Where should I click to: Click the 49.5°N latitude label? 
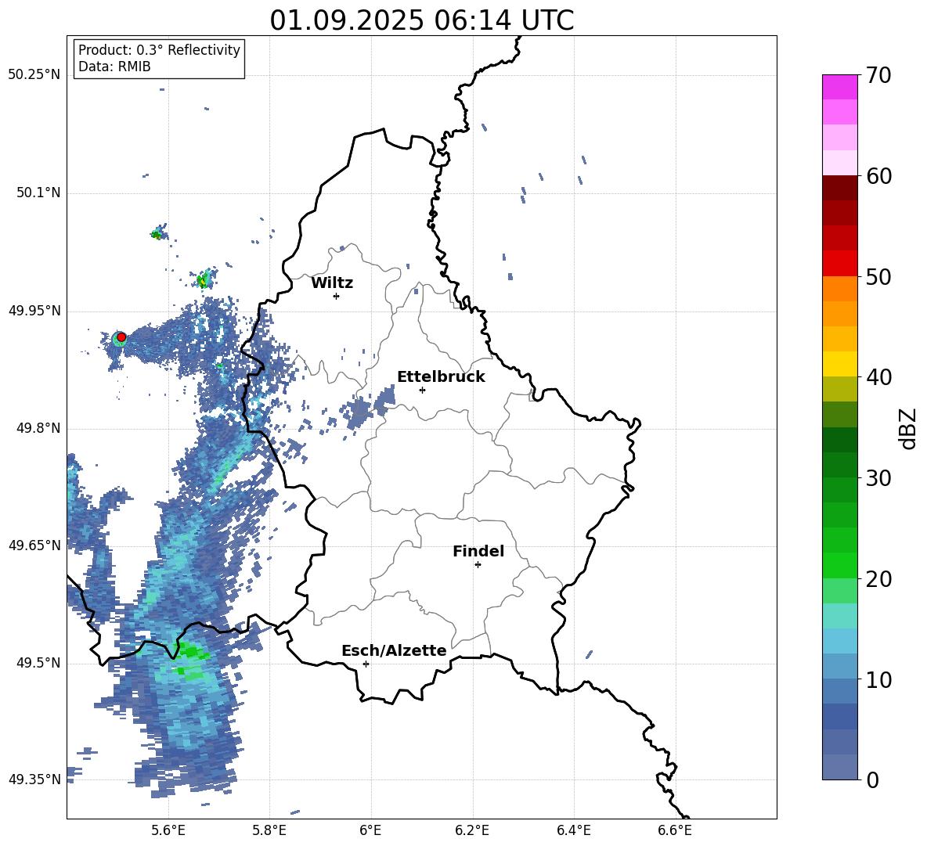(x=38, y=663)
